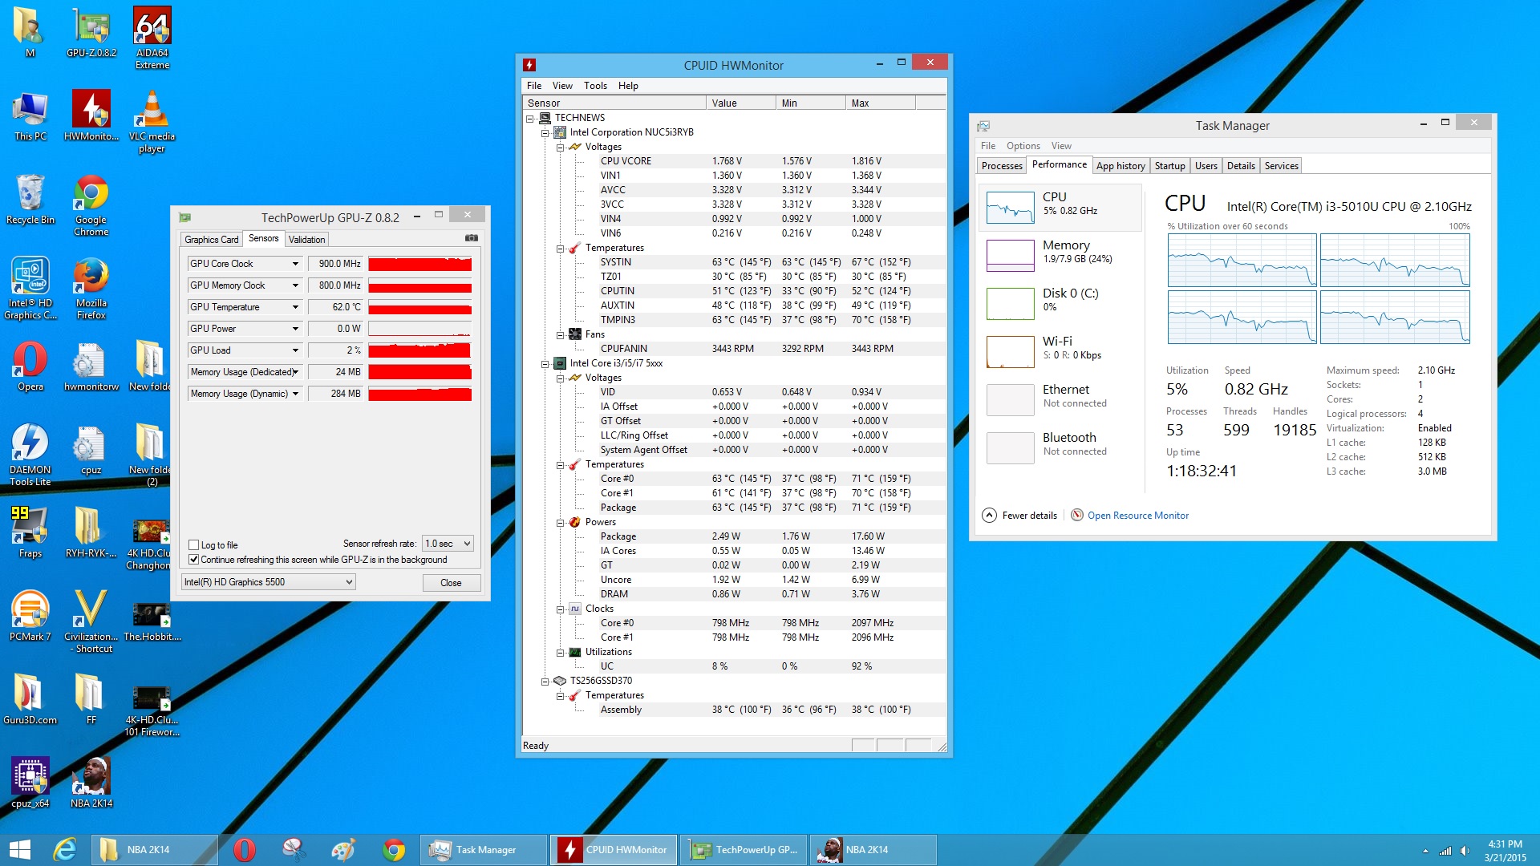Viewport: 1540px width, 866px height.
Task: Open Intel HD Graphics Control Panel icon
Action: [30, 289]
